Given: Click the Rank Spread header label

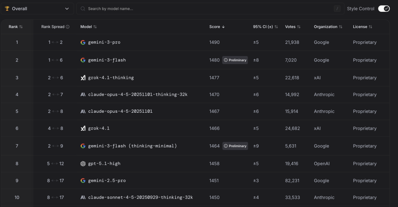Looking at the screenshot, I should coord(53,27).
